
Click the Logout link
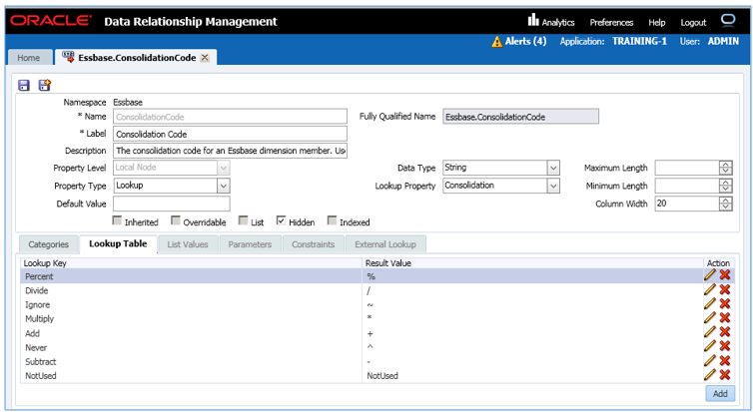click(693, 22)
